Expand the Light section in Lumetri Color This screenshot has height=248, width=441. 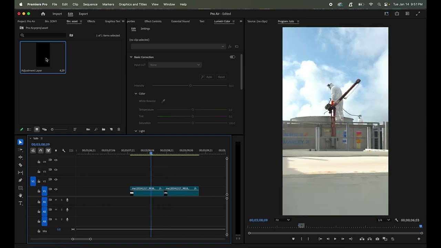pos(142,131)
